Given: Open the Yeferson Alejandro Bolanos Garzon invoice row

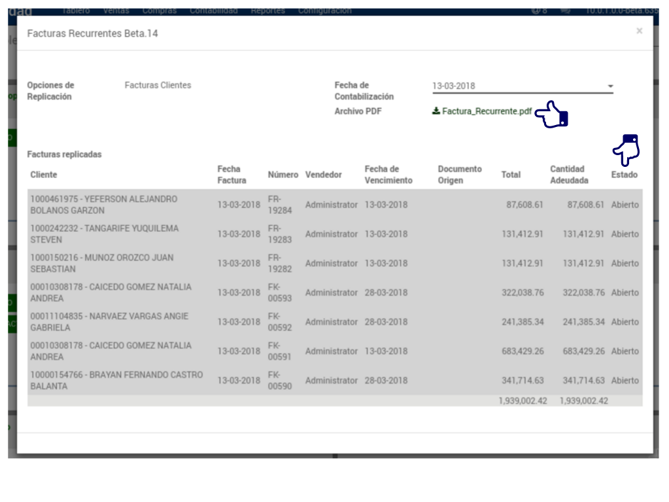Looking at the screenshot, I should point(103,205).
